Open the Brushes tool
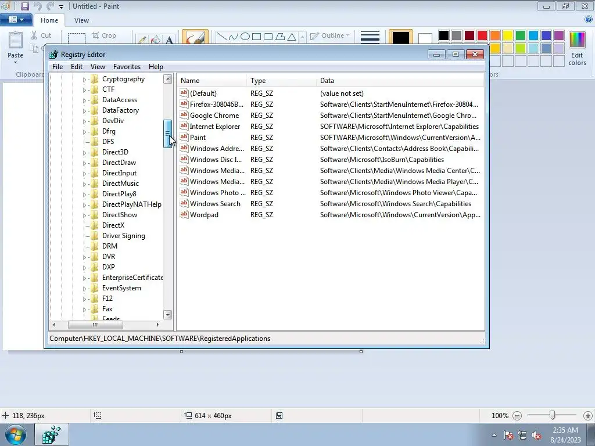Image resolution: width=595 pixels, height=446 pixels. coord(195,37)
